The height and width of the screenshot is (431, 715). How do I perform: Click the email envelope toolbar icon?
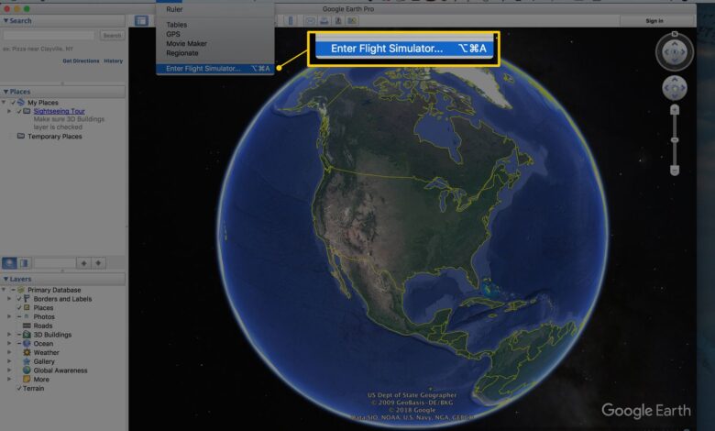(x=311, y=20)
